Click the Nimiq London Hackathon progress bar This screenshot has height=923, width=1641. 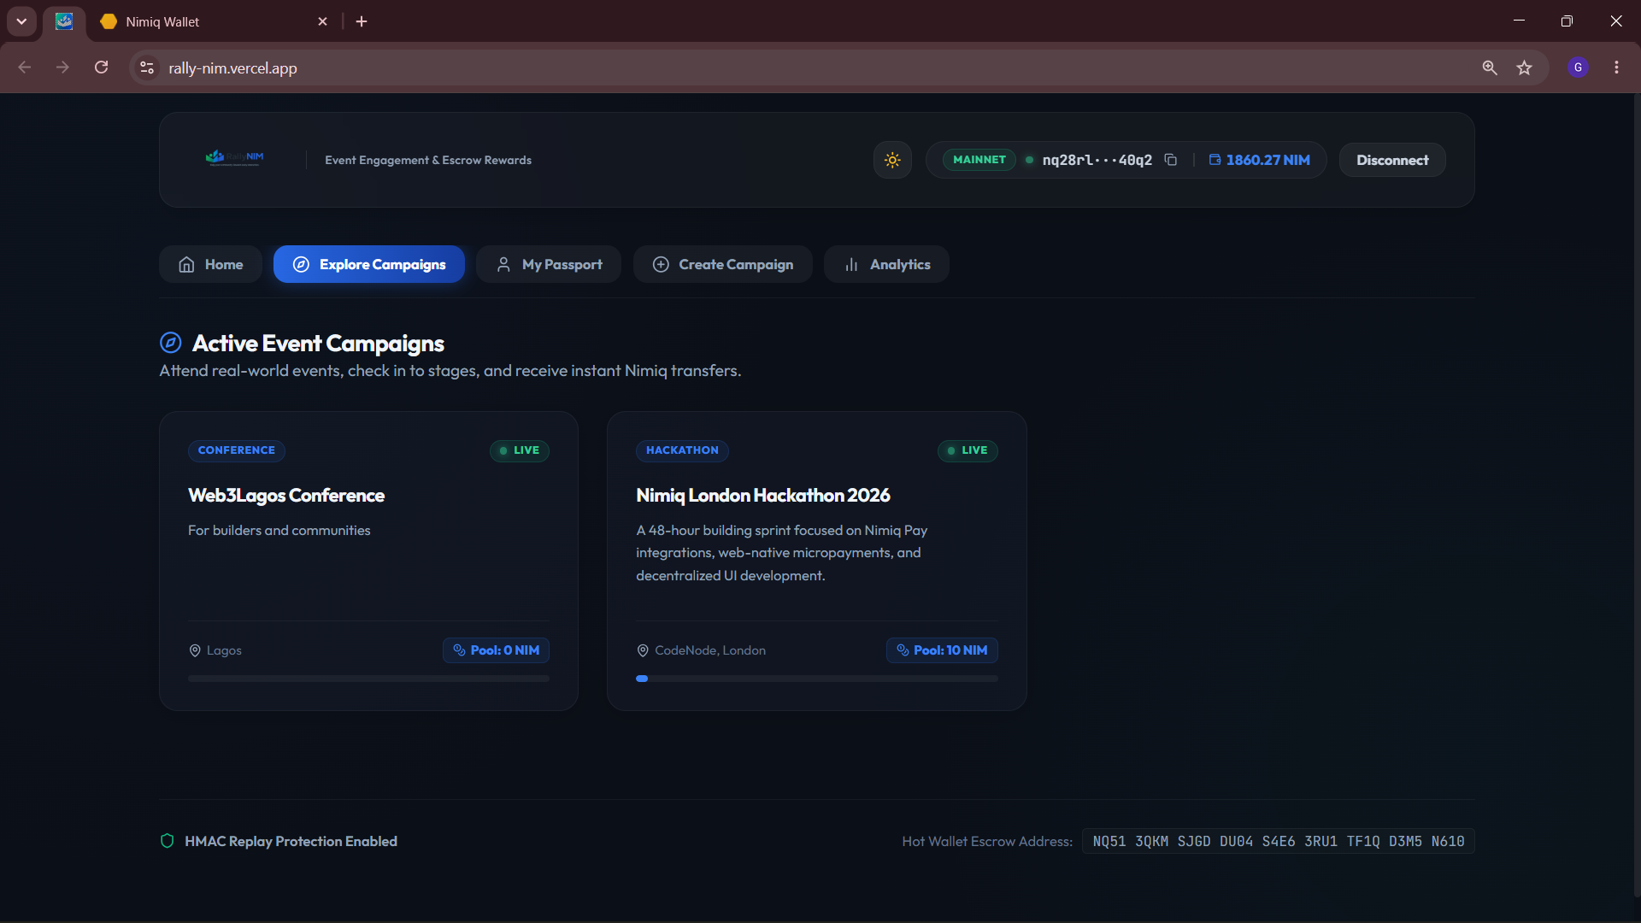[816, 679]
